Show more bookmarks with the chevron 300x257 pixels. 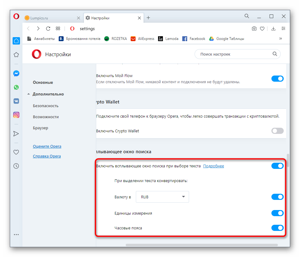[280, 39]
